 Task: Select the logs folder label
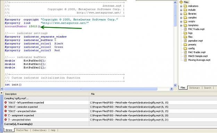tap(190, 33)
